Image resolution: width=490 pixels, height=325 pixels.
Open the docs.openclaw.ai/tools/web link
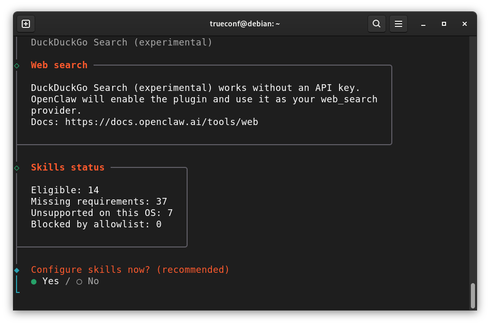click(x=162, y=122)
